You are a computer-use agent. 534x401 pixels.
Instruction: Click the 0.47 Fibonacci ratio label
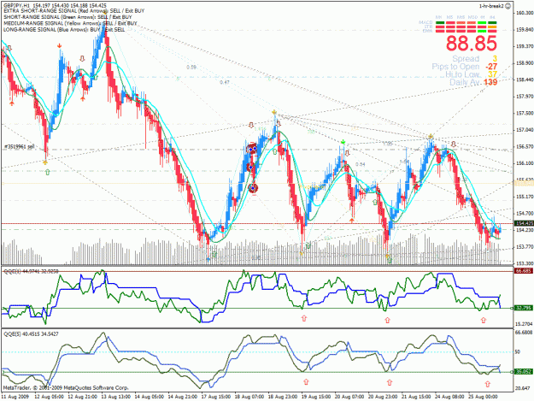225,82
